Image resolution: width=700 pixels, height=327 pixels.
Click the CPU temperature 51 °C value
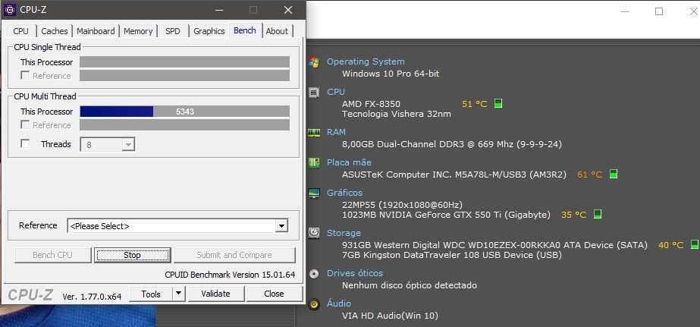(475, 104)
